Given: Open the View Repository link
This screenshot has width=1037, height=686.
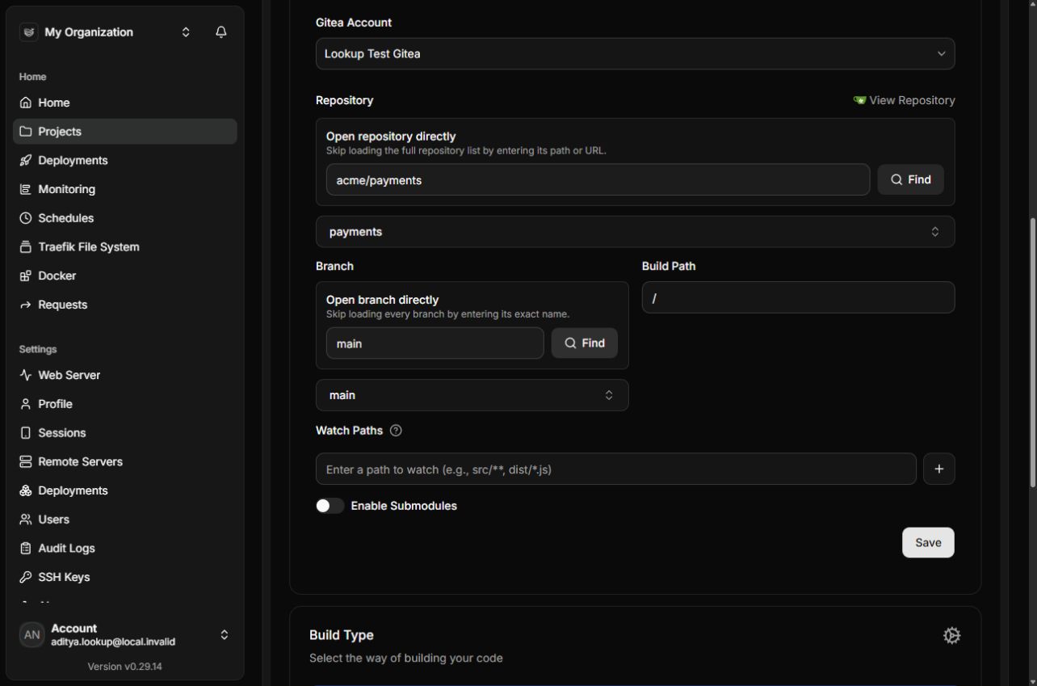Looking at the screenshot, I should (x=905, y=100).
